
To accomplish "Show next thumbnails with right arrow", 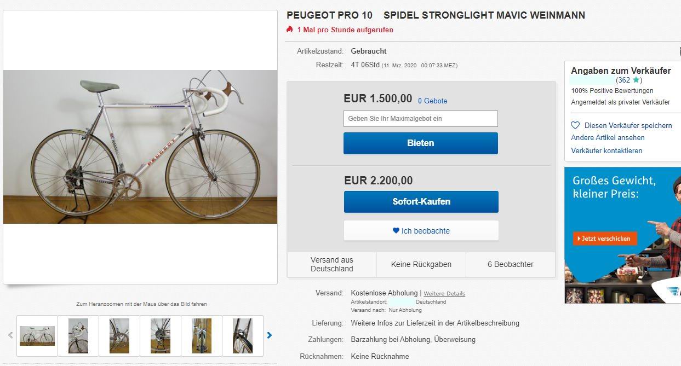I will click(270, 335).
